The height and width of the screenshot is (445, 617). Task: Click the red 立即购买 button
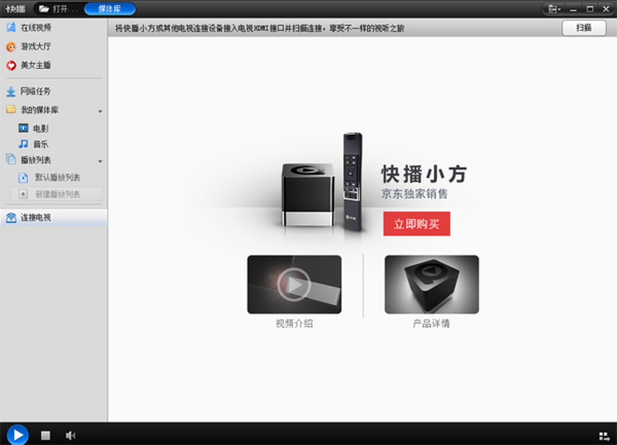pos(416,224)
